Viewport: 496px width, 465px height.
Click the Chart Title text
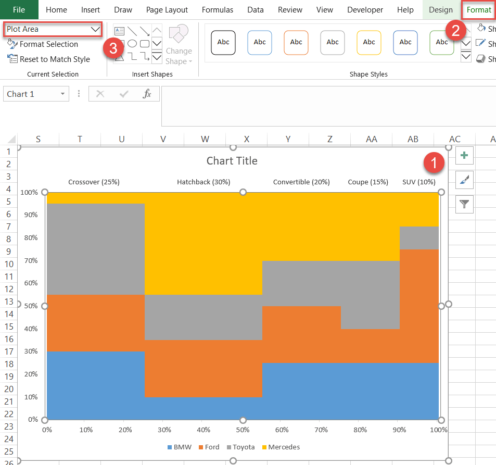pos(232,161)
